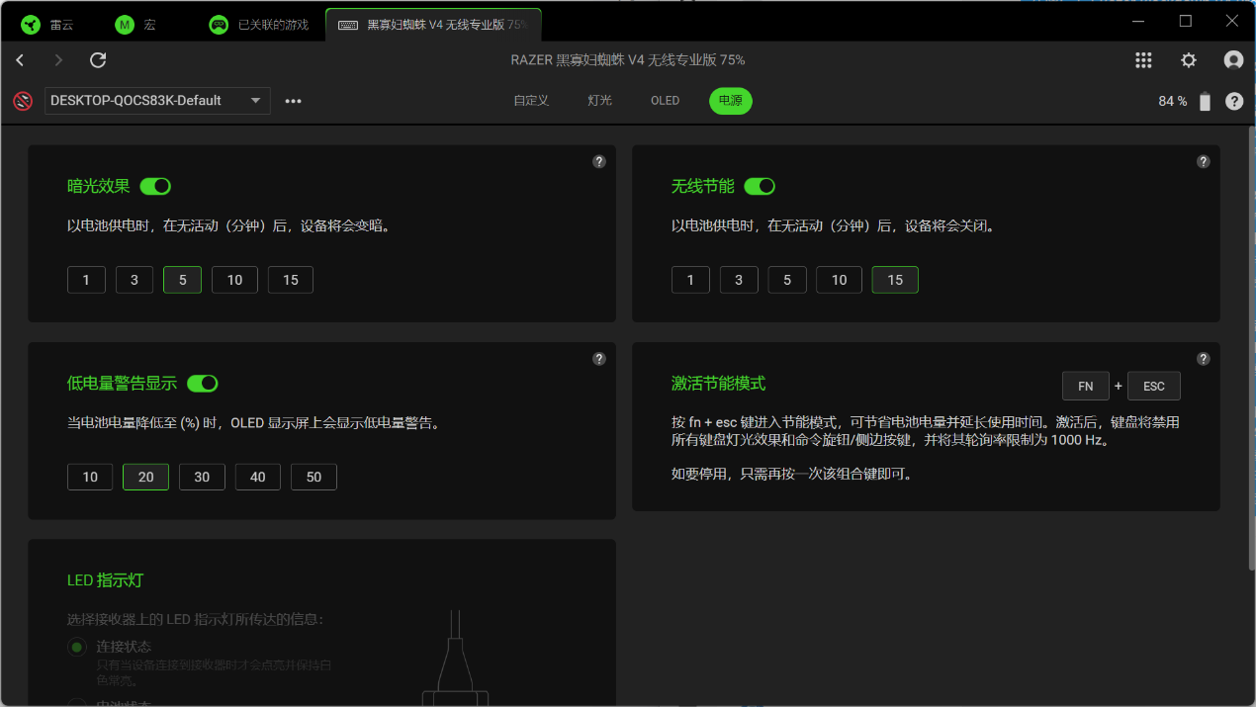The image size is (1256, 707).
Task: Open the profile more options ellipsis menu
Action: 294,101
